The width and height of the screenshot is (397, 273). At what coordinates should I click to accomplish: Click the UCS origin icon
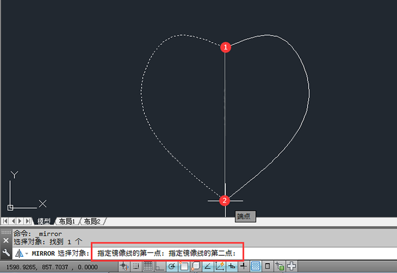click(x=10, y=208)
